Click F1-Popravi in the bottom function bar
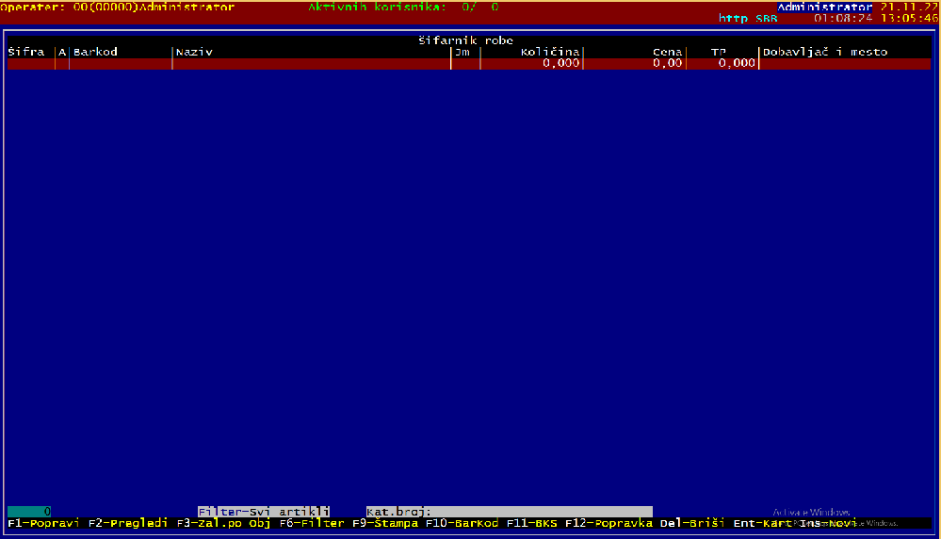The width and height of the screenshot is (941, 539). [x=43, y=523]
